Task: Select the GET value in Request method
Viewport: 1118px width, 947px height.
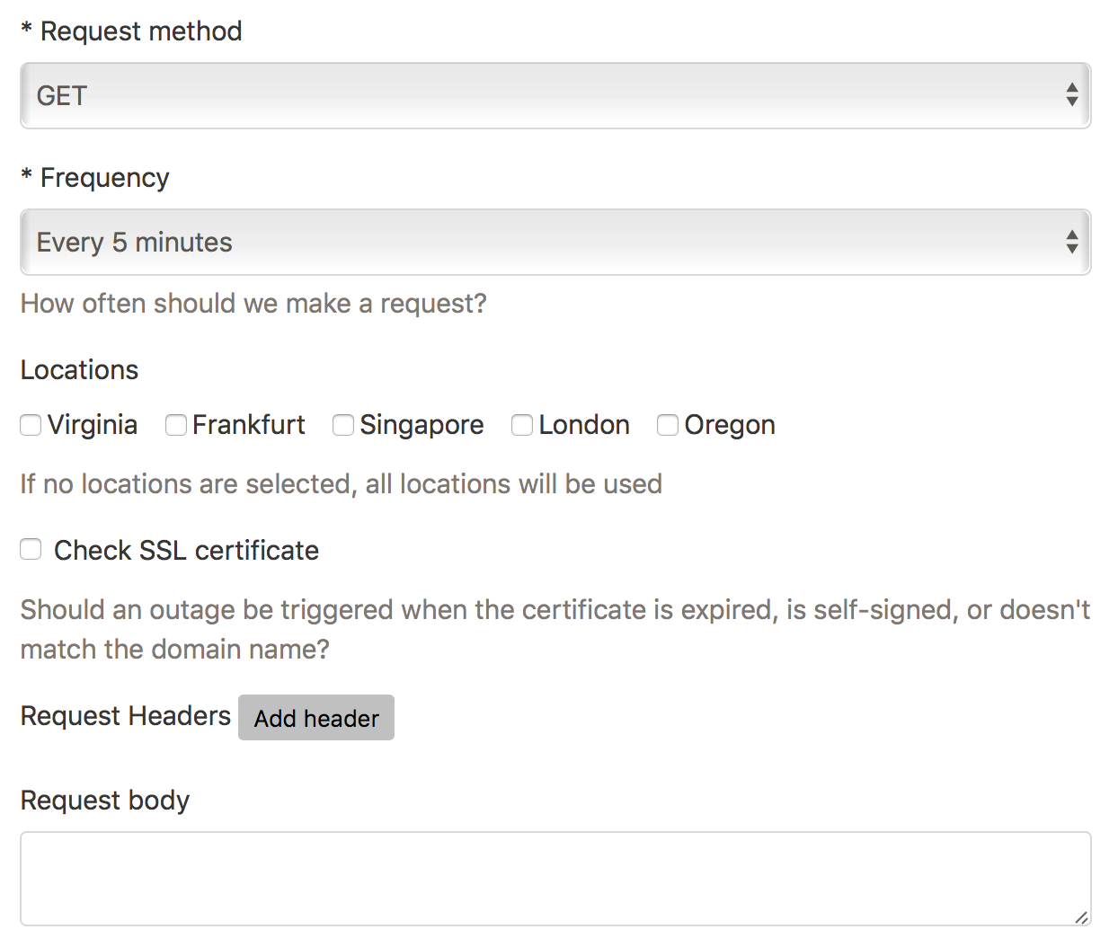Action: [x=61, y=94]
